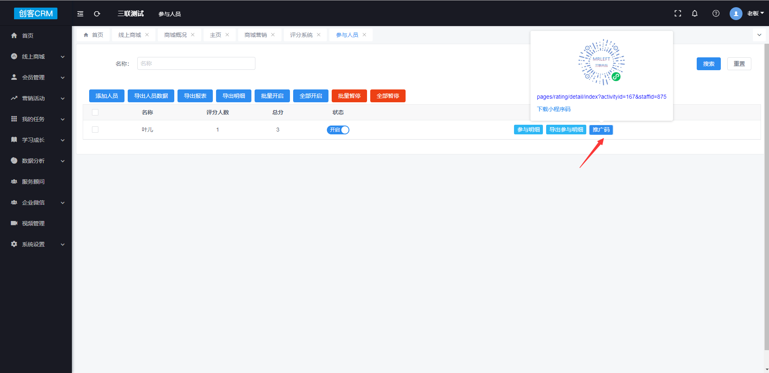Screen dimensions: 769x373
Task: Expand 我的任务 sidebar chevron
Action: 63,120
